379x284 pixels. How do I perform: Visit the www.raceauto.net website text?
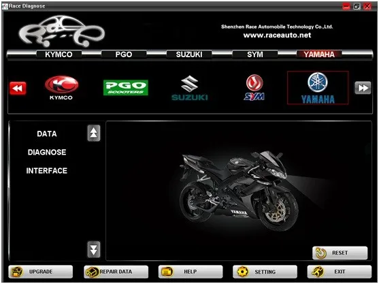point(277,35)
